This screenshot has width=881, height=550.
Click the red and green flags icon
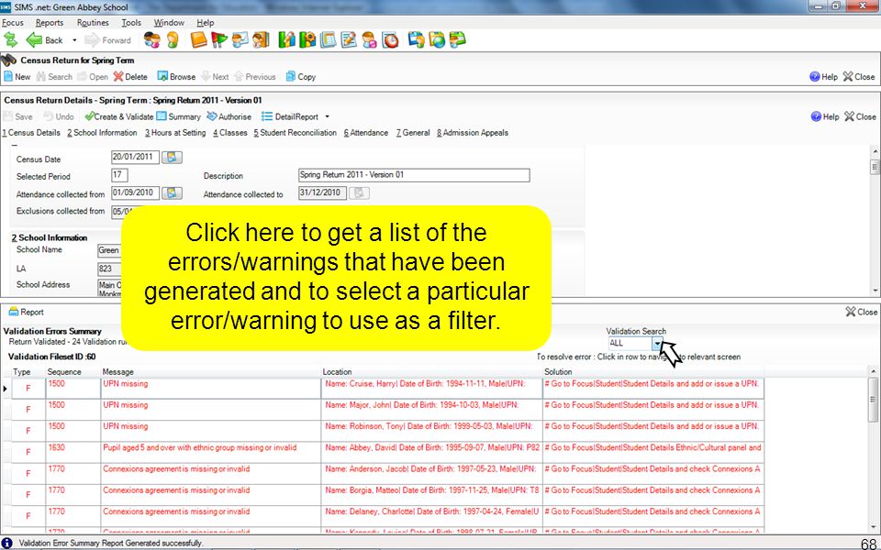point(219,39)
